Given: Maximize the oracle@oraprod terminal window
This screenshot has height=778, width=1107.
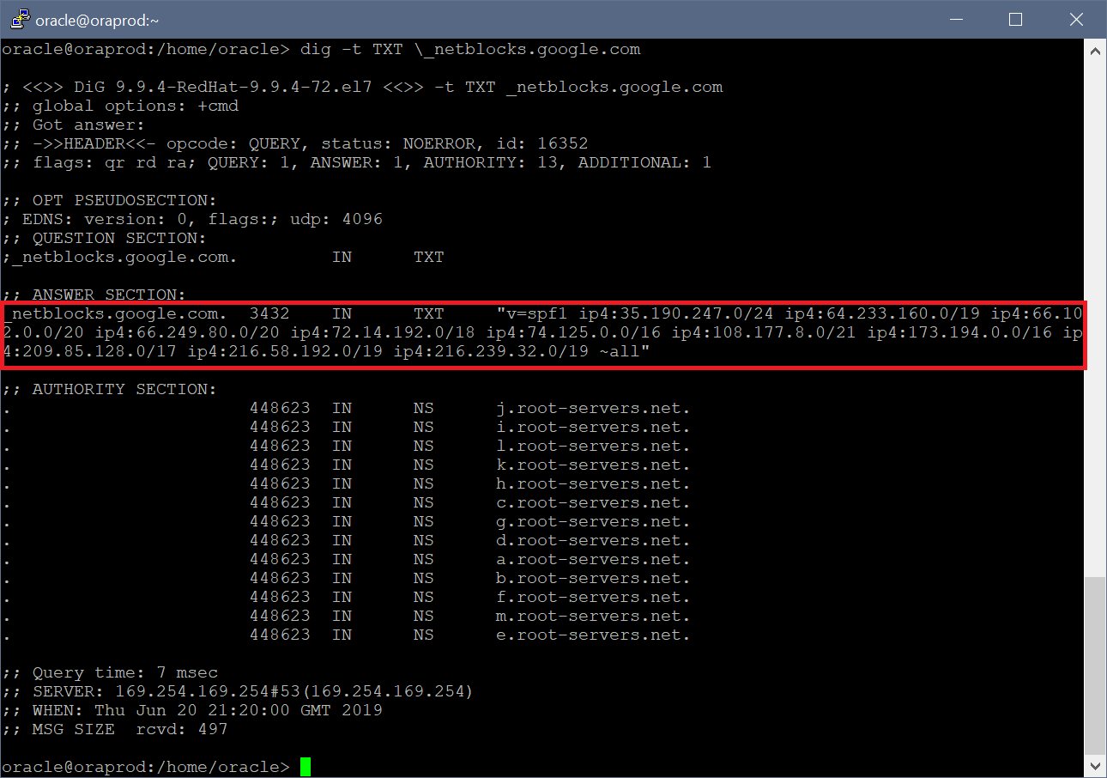Looking at the screenshot, I should 1014,19.
